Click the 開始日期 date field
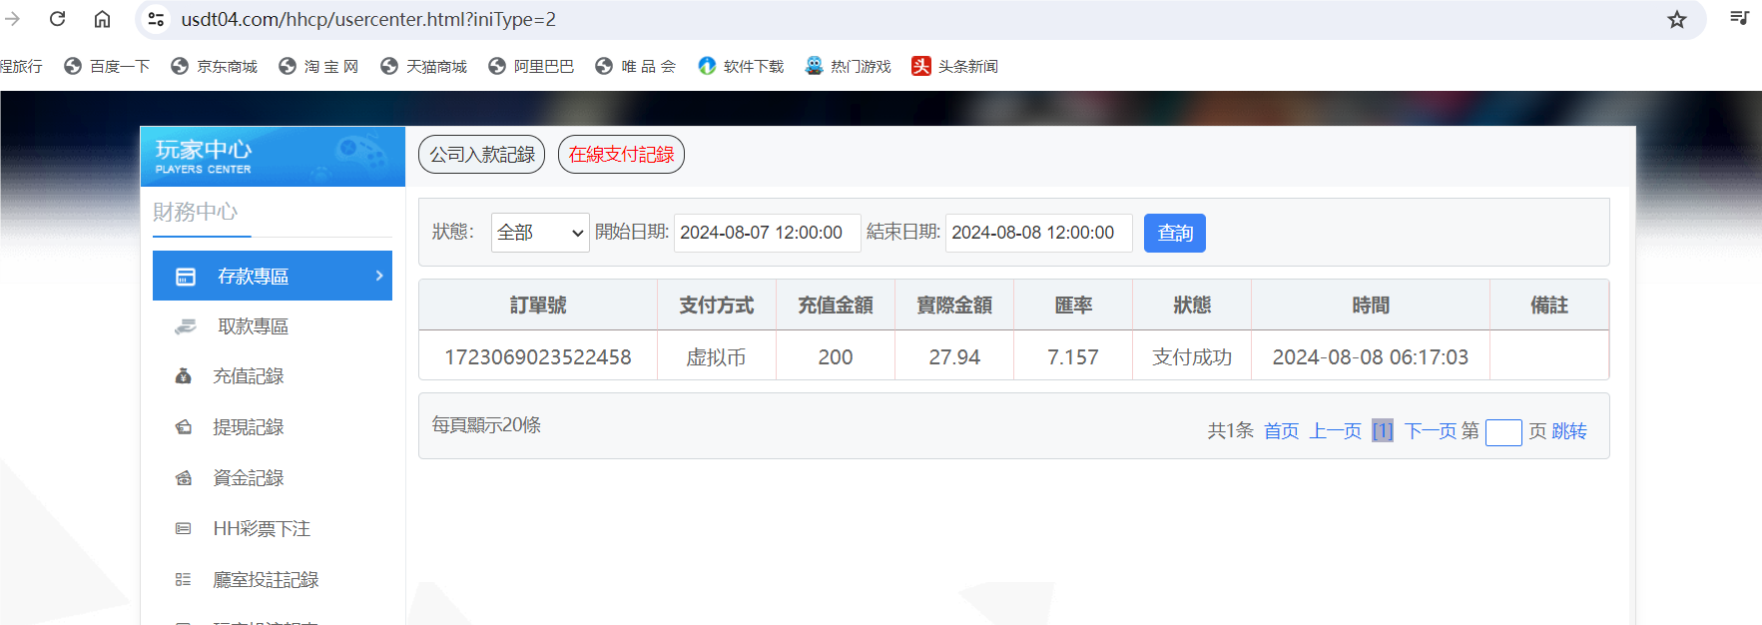The image size is (1762, 625). (x=767, y=233)
